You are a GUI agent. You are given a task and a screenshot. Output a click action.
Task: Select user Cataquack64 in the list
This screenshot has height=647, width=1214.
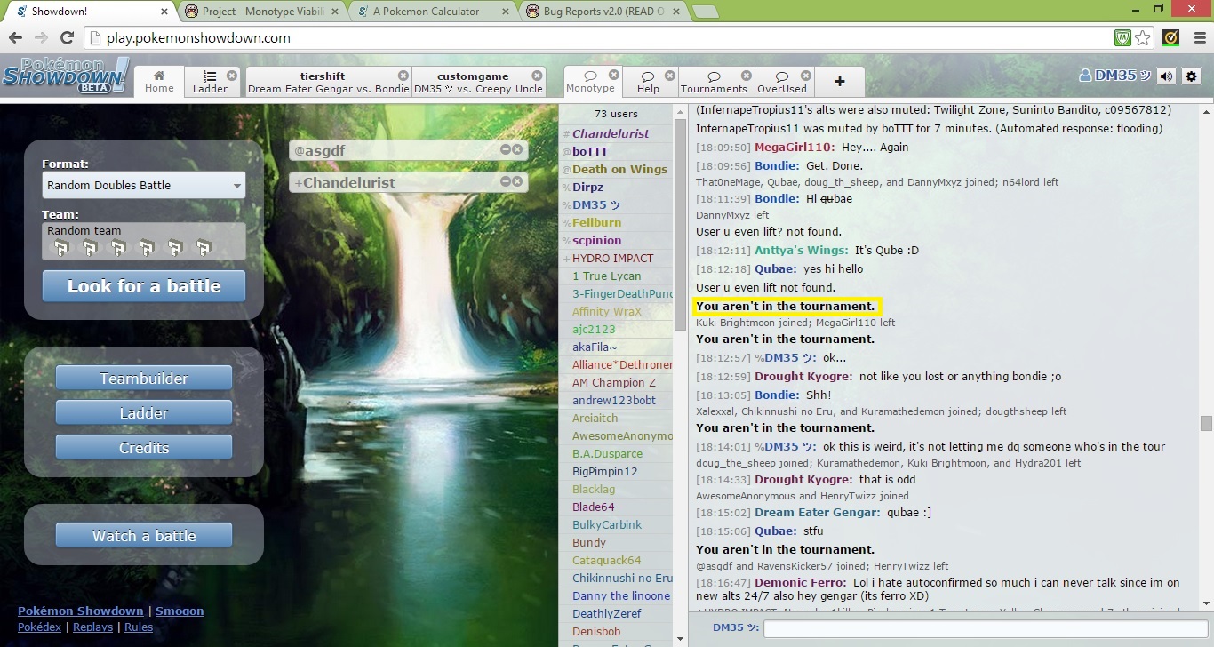(x=616, y=560)
